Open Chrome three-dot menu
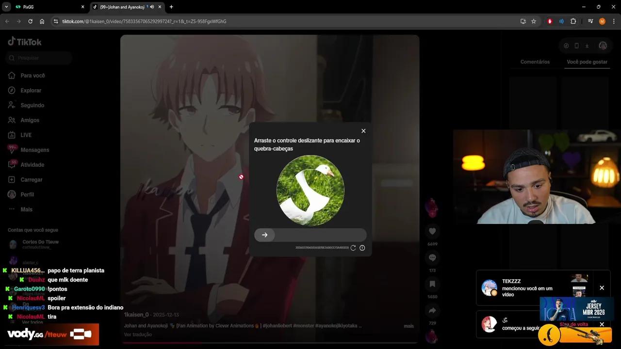621x349 pixels. (x=614, y=21)
